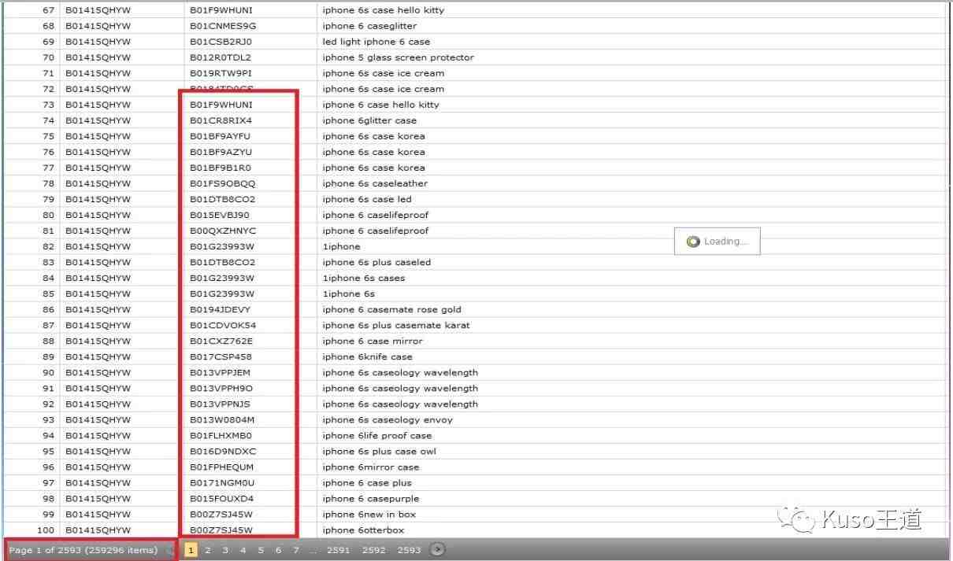Jump to page 2591
The width and height of the screenshot is (953, 561).
point(339,550)
